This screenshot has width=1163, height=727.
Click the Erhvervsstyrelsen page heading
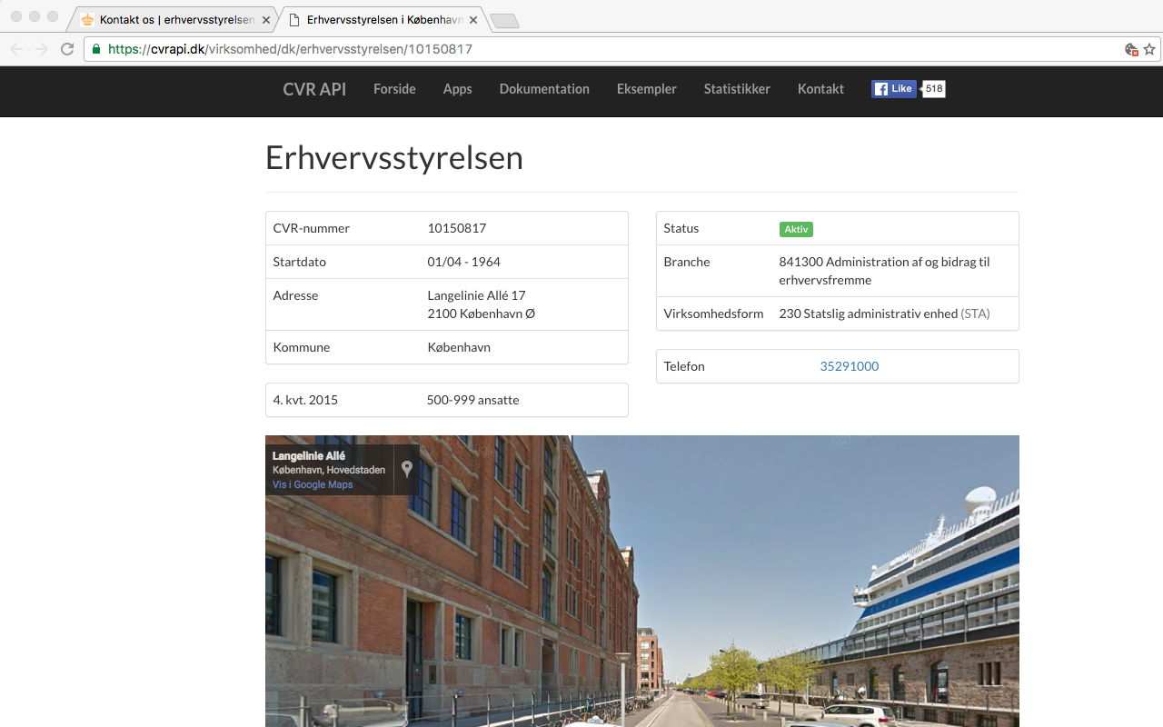[394, 157]
